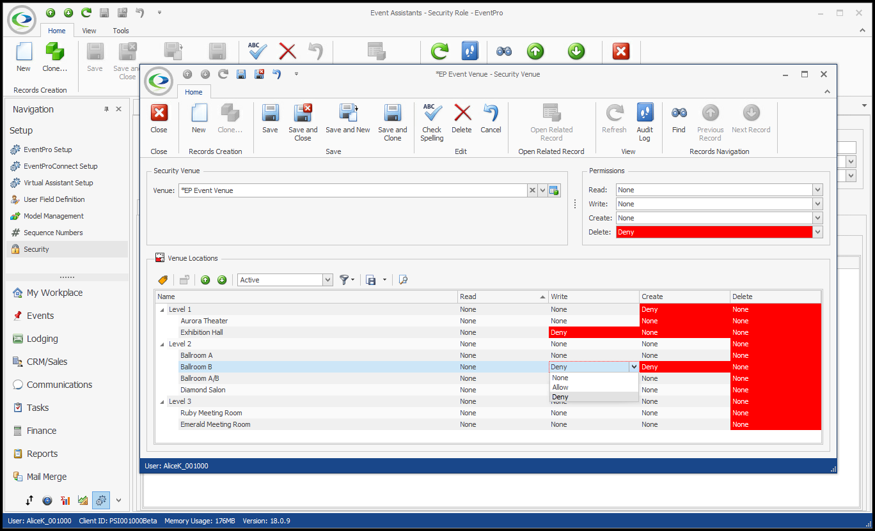Click the green chart icon at navigation bottom

(x=83, y=500)
